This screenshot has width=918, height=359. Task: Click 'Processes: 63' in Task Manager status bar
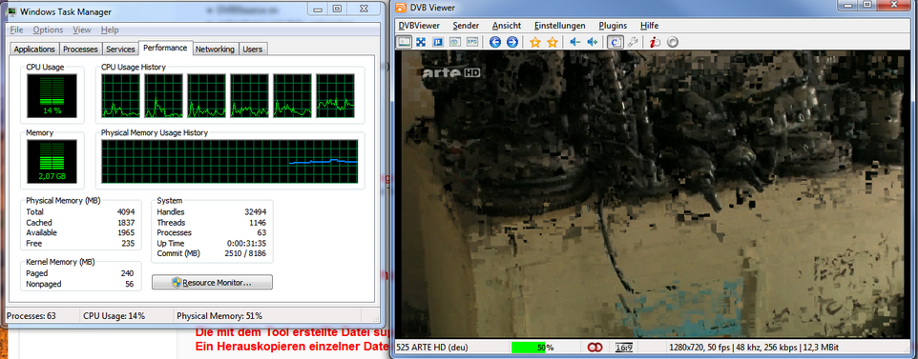31,316
